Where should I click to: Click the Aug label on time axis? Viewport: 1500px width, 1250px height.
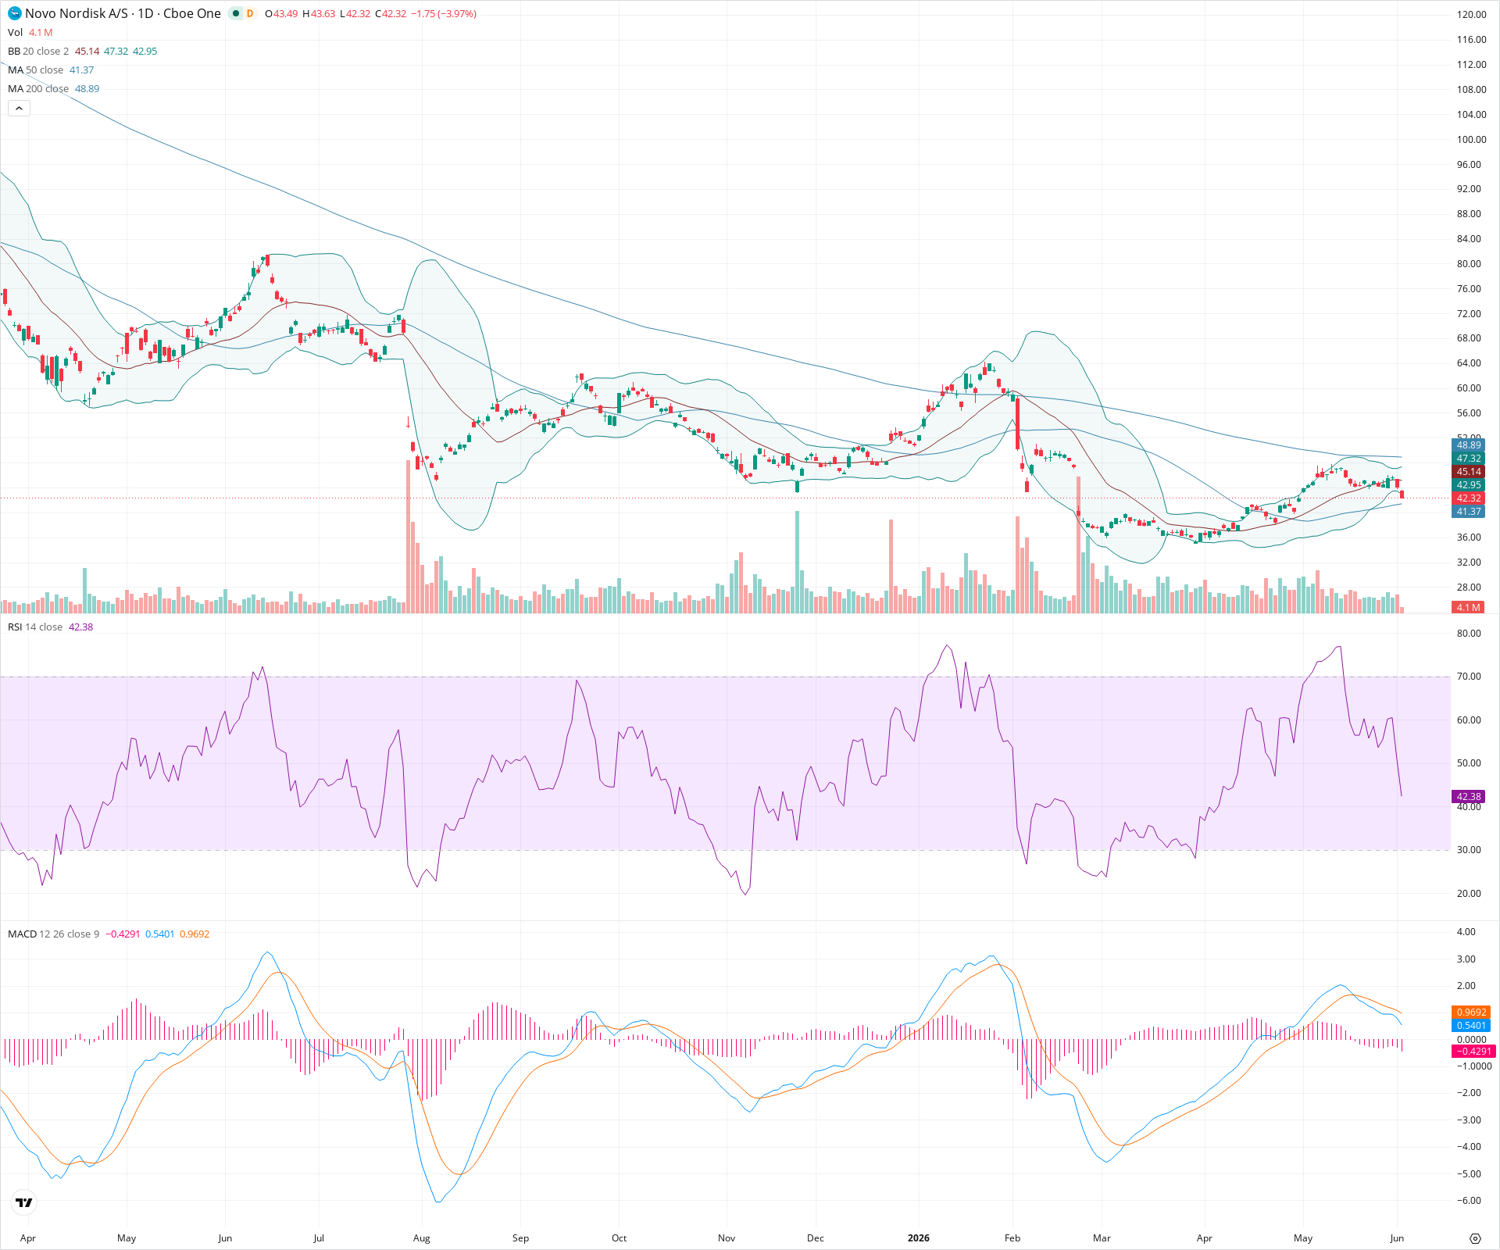(x=422, y=1238)
